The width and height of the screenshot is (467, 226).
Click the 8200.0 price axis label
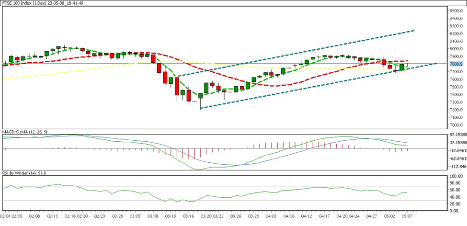[456, 34]
